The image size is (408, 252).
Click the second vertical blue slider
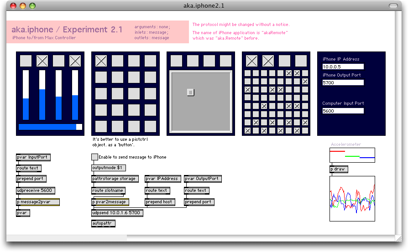point(42,95)
